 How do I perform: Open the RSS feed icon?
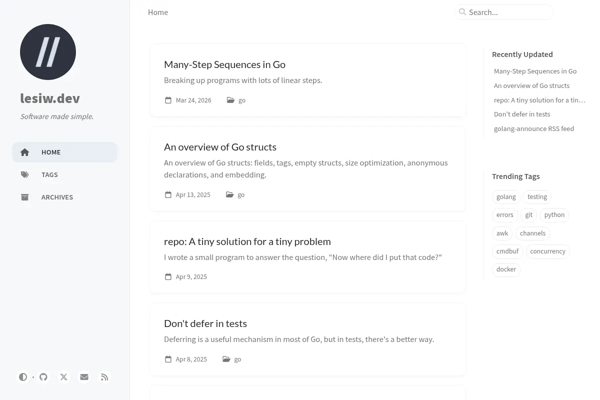[104, 377]
